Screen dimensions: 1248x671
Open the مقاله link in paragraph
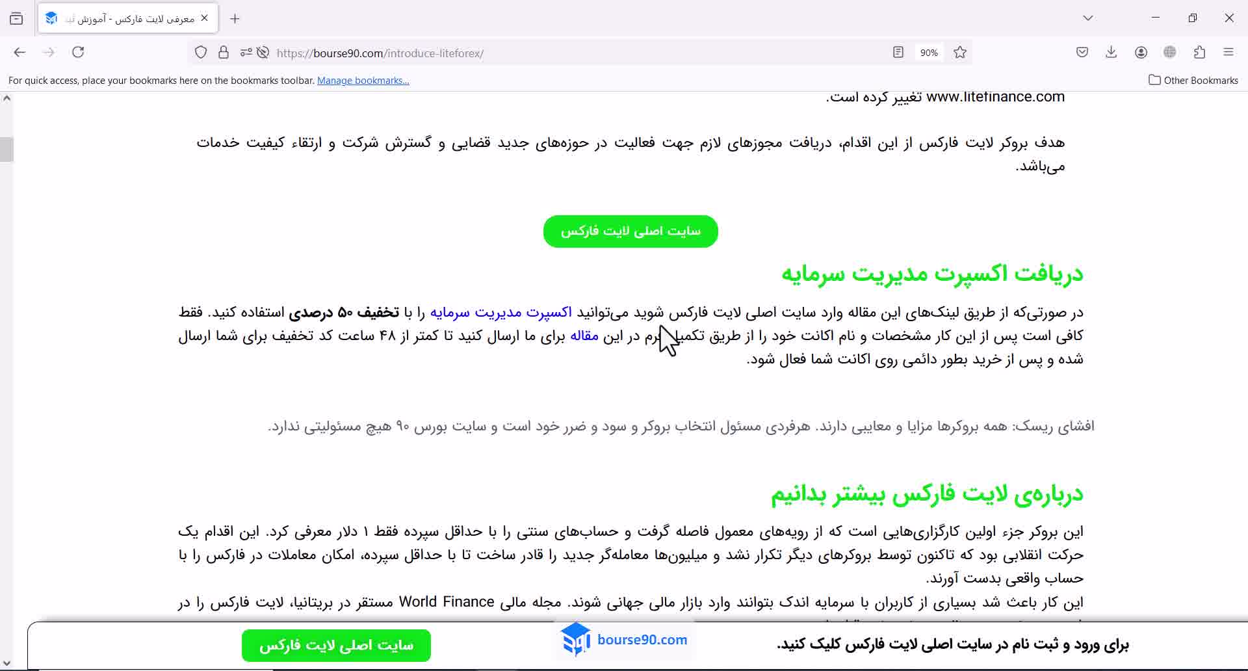click(x=584, y=336)
